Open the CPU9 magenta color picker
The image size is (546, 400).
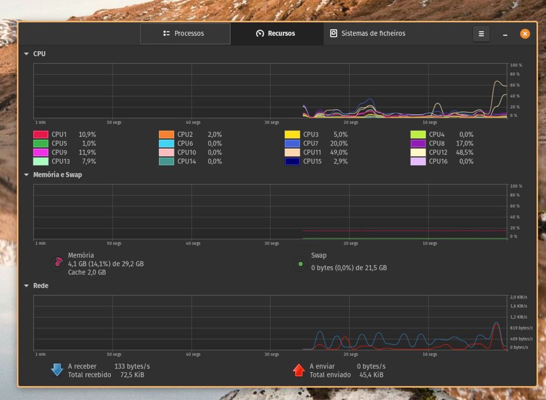41,153
